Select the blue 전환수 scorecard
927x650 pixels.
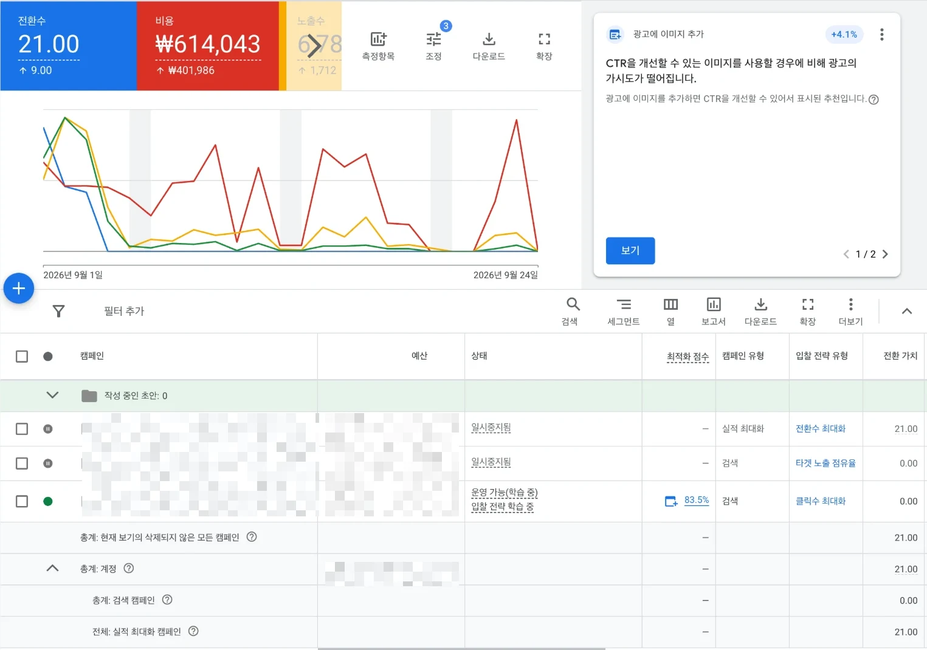pos(69,46)
